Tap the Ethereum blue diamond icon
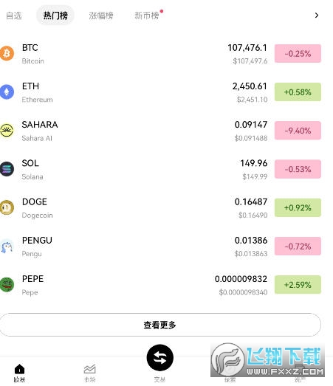The height and width of the screenshot is (386, 333). pos(7,92)
